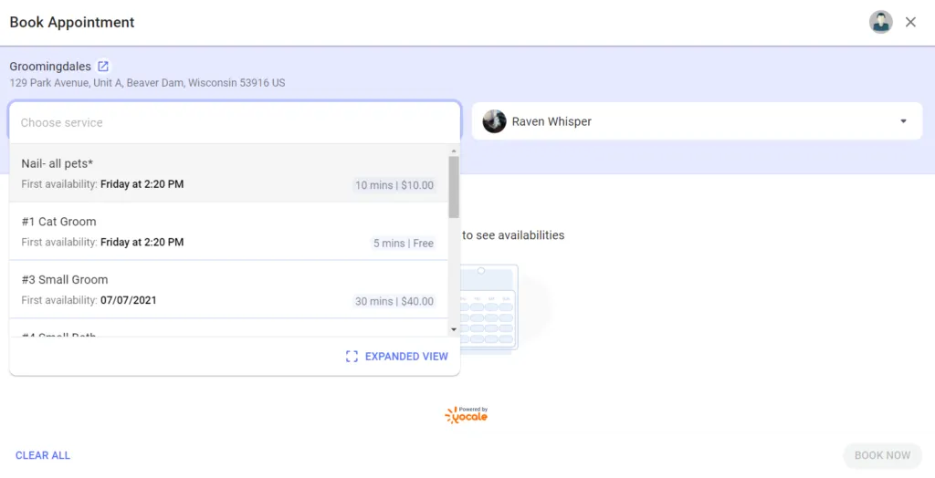The image size is (935, 478).
Task: Open Groomingdales external link icon
Action: click(x=103, y=67)
